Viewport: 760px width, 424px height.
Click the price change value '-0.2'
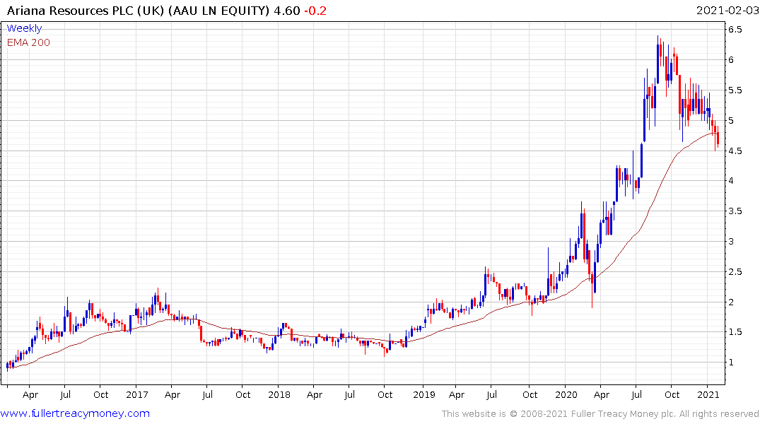click(315, 11)
